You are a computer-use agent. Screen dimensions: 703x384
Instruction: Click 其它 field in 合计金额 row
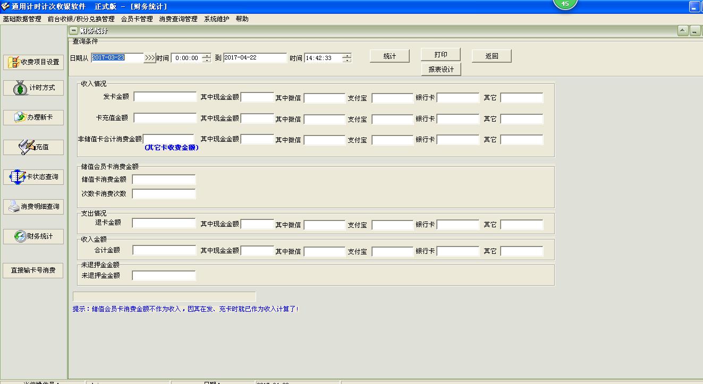pos(522,251)
